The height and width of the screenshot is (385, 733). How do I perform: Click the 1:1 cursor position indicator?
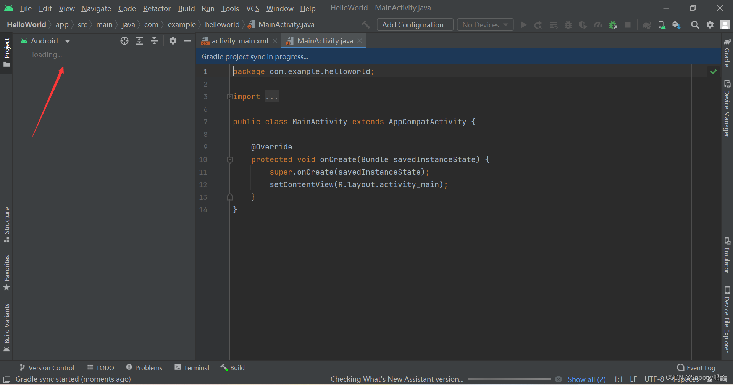point(618,379)
